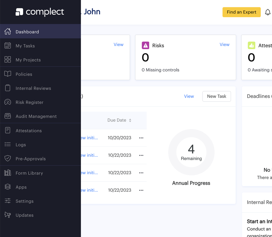Click the Policies book icon
The image size is (272, 237).
point(8,74)
